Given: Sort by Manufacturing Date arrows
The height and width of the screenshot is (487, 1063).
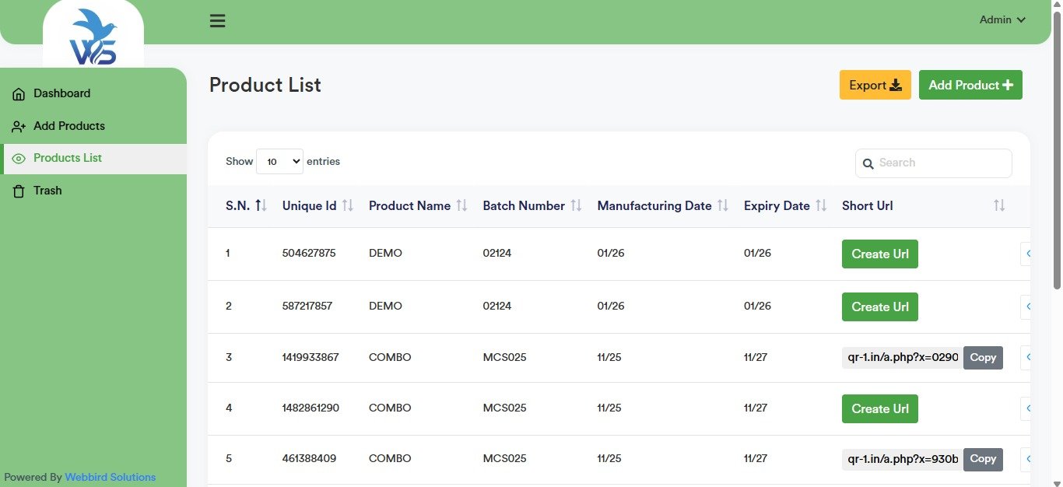Looking at the screenshot, I should [722, 206].
